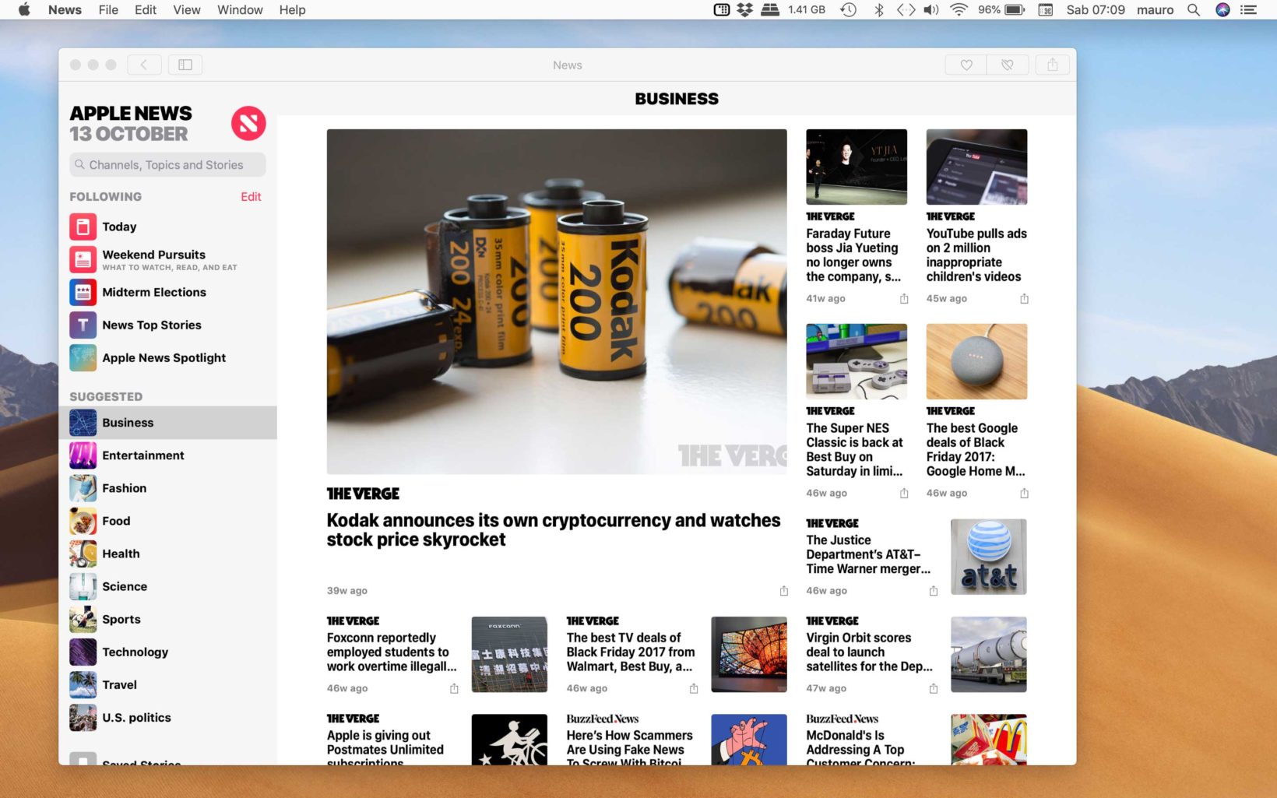This screenshot has width=1277, height=798.
Task: Open the Kodak cryptocurrency headline
Action: pyautogui.click(x=554, y=529)
